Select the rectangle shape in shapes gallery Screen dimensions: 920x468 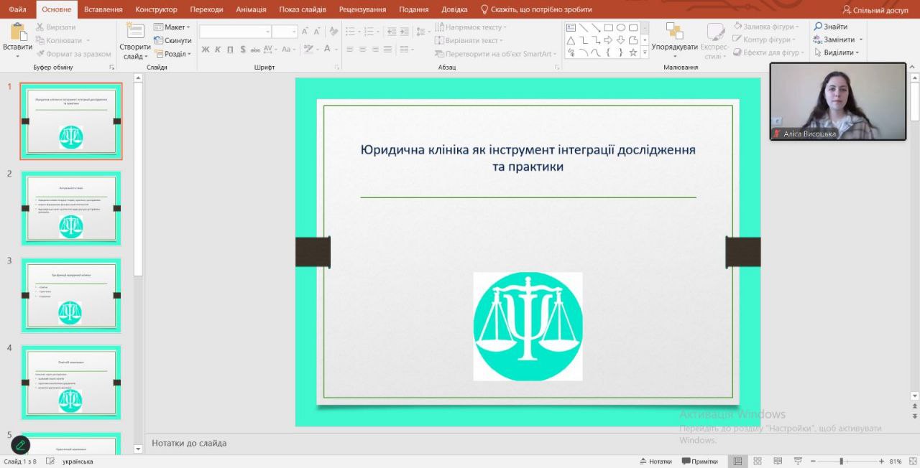click(x=608, y=27)
